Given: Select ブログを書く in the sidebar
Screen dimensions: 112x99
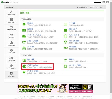Looking at the screenshot, I should point(11,21).
